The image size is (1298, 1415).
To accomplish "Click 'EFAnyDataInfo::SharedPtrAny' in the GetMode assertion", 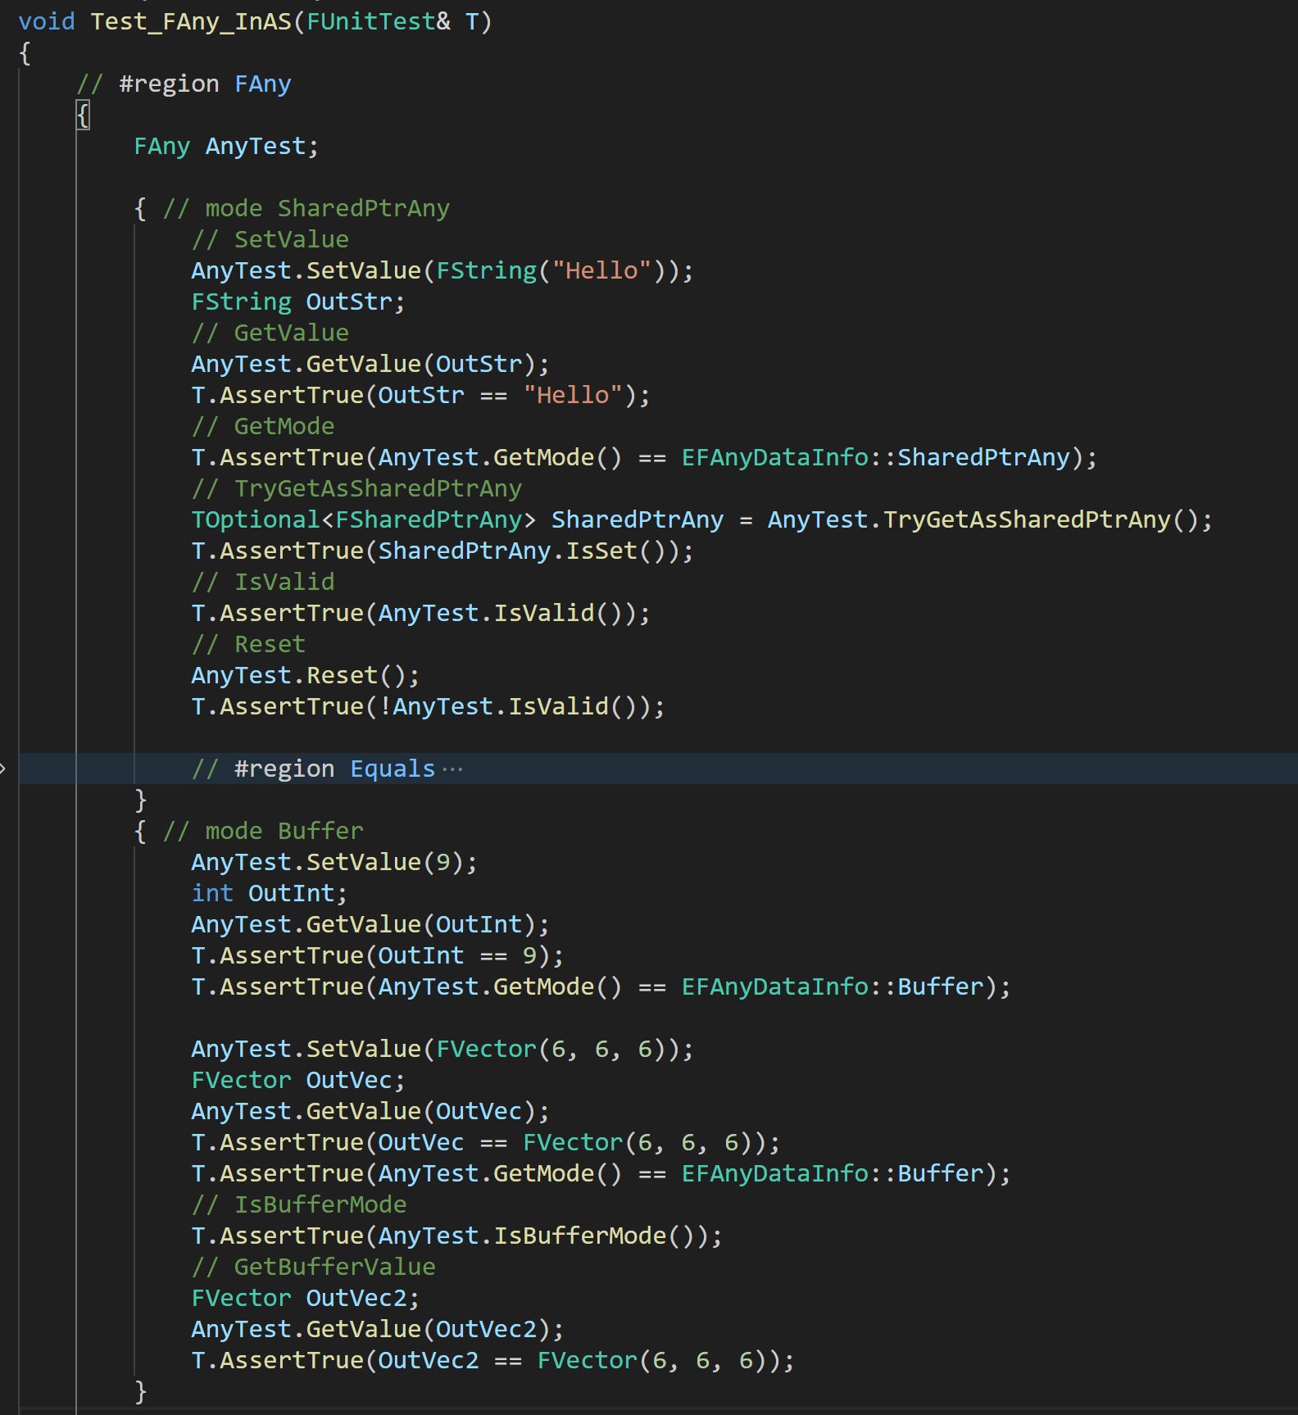I will [876, 457].
